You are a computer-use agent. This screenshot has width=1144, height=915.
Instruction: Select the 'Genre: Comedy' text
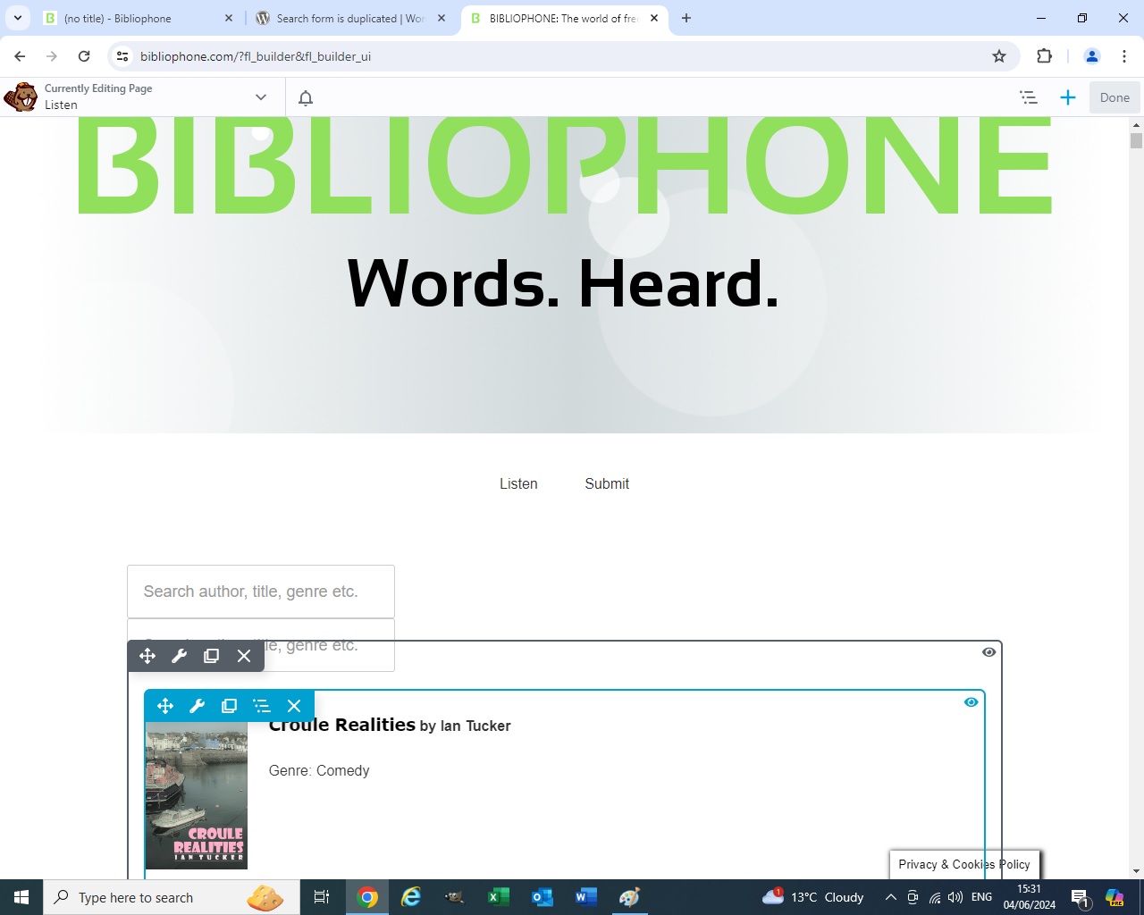click(319, 770)
